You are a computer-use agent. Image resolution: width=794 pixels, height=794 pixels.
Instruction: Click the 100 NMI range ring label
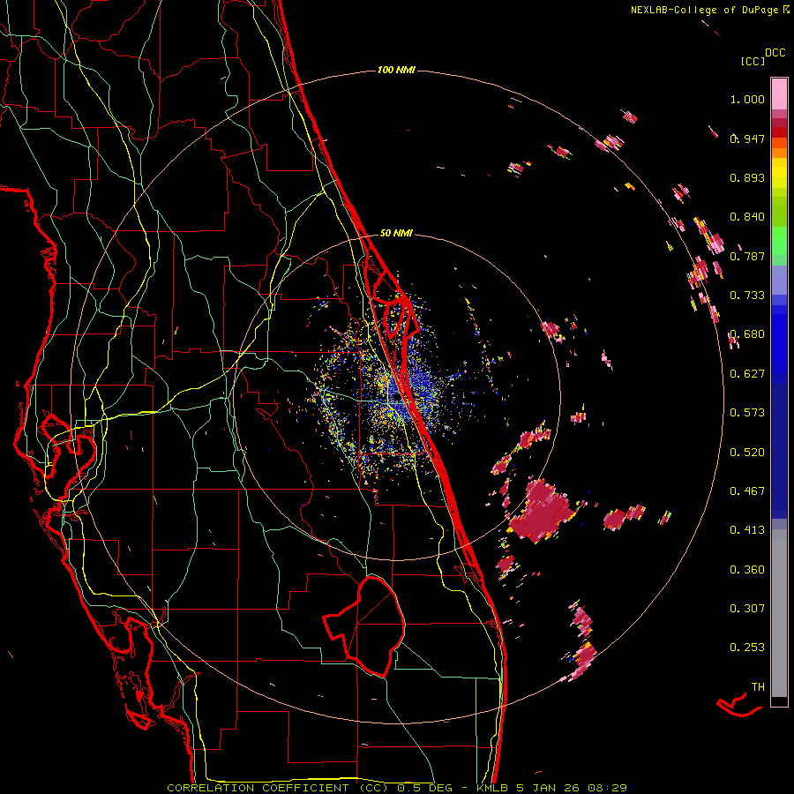(396, 70)
